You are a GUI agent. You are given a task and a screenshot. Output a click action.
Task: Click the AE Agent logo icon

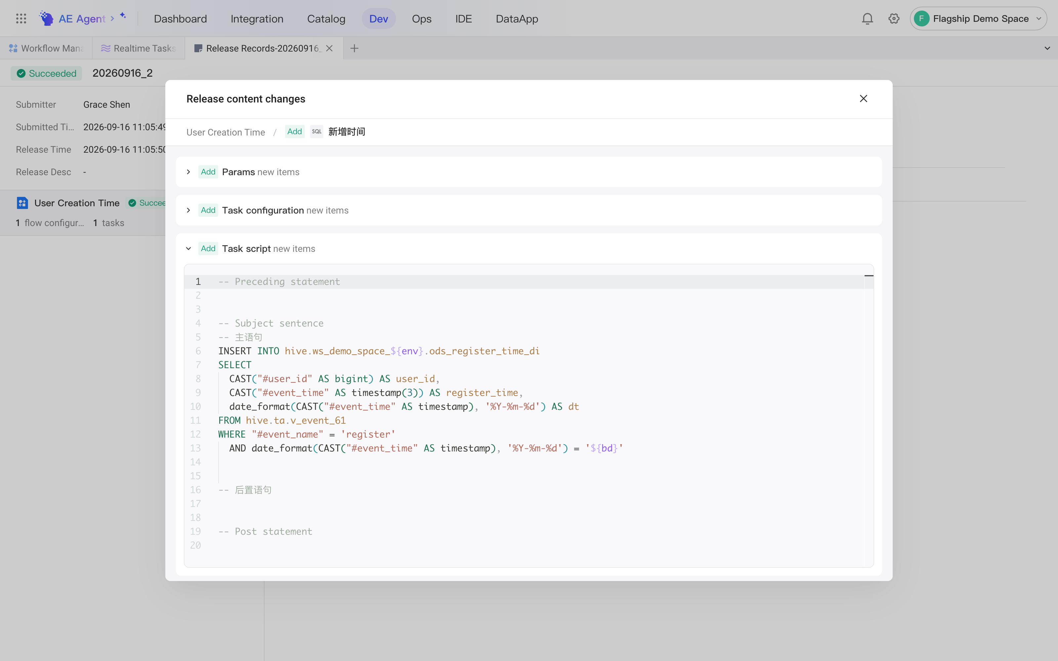(46, 19)
